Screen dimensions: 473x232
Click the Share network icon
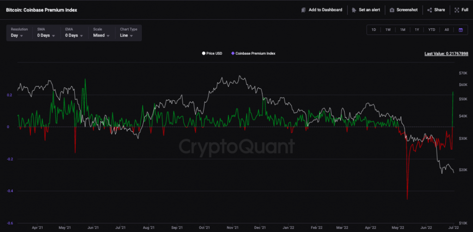pos(430,10)
